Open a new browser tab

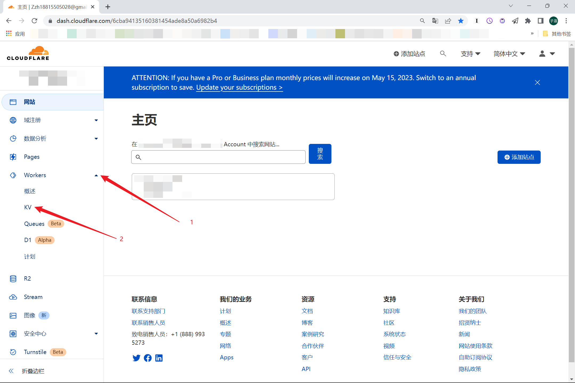pyautogui.click(x=108, y=7)
